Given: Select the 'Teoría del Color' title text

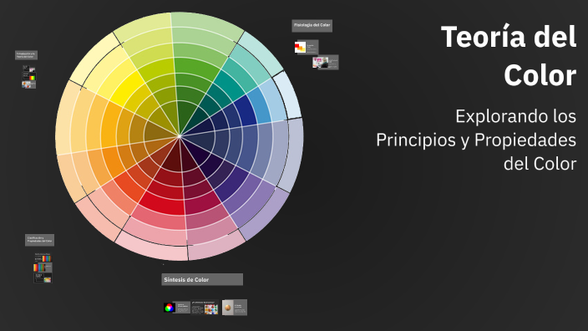Looking at the screenshot, I should [x=509, y=55].
